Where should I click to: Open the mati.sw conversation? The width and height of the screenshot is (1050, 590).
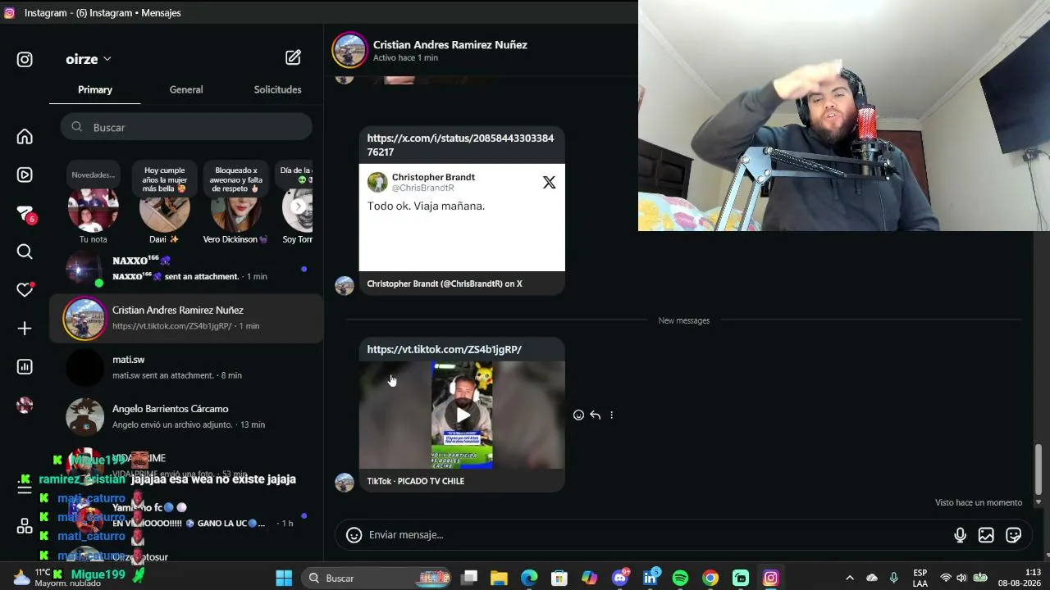(186, 367)
